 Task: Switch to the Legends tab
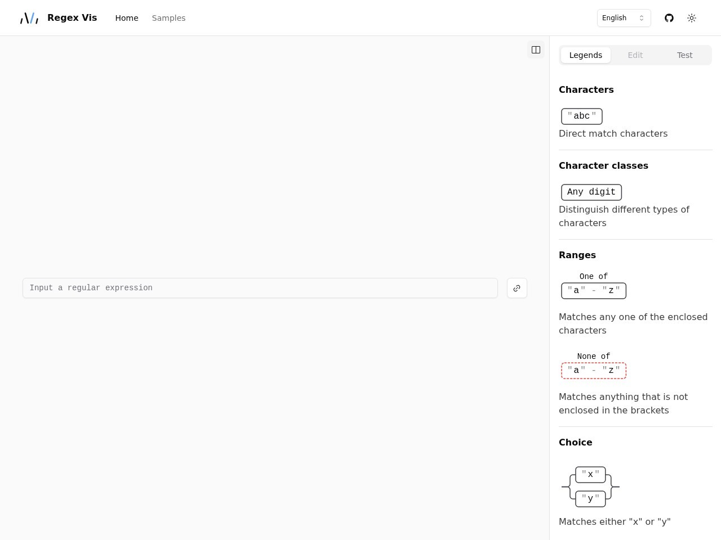586,55
